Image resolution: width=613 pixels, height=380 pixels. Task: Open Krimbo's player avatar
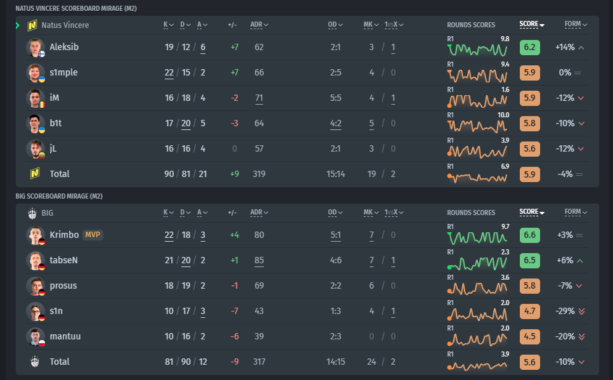pyautogui.click(x=35, y=235)
